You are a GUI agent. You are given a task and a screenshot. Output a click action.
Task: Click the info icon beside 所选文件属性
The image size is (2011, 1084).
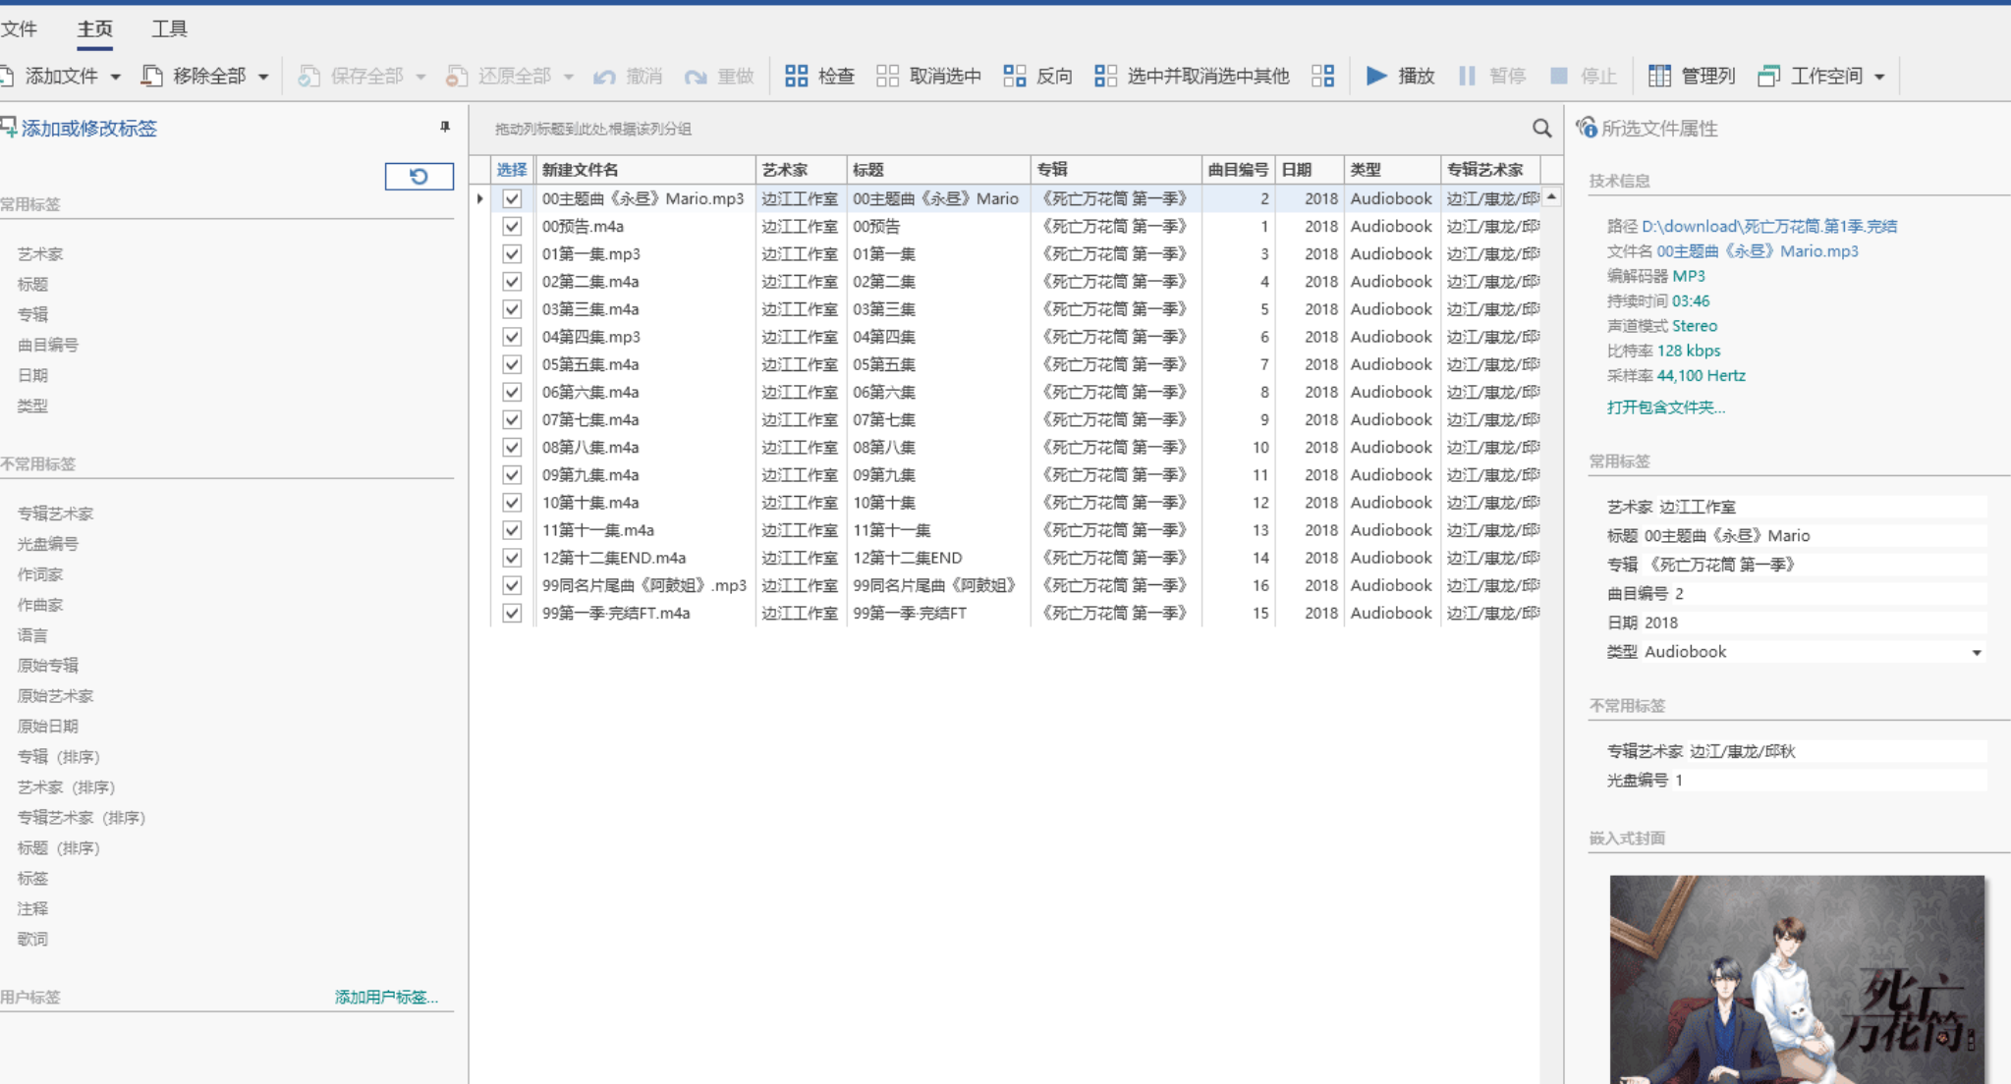pyautogui.click(x=1586, y=128)
